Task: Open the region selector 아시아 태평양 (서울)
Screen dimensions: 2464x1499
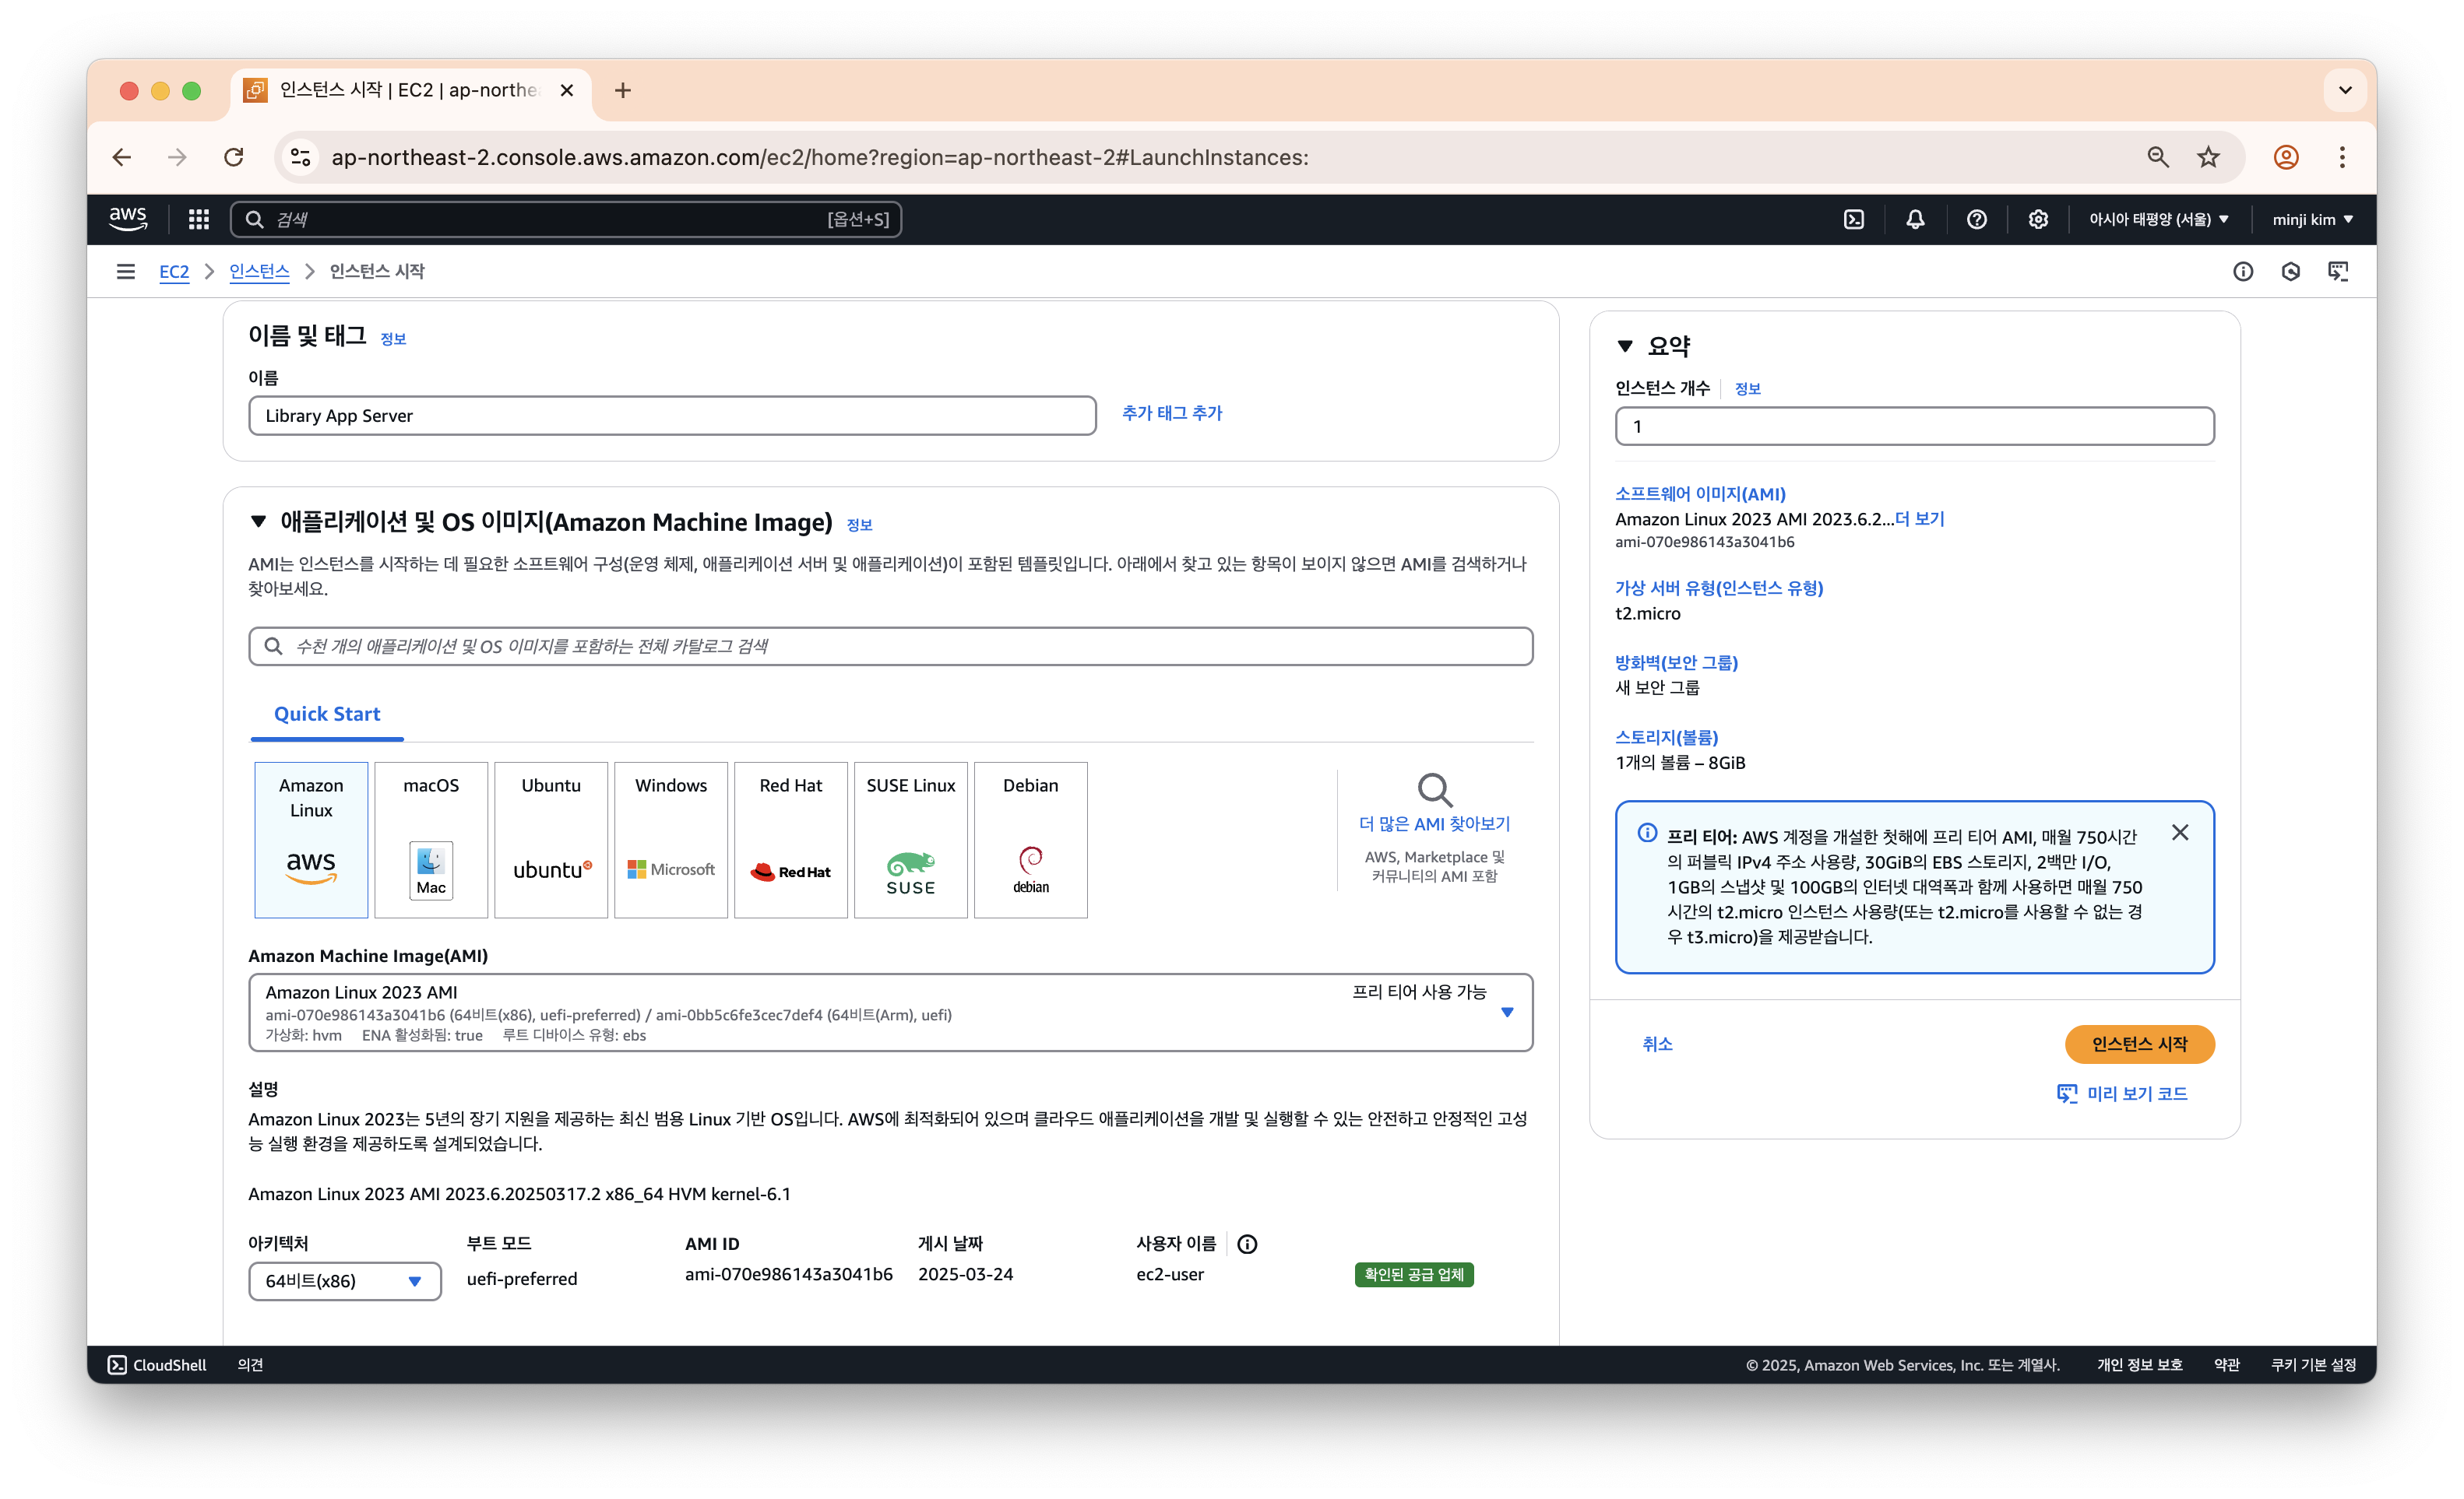Action: [2159, 219]
